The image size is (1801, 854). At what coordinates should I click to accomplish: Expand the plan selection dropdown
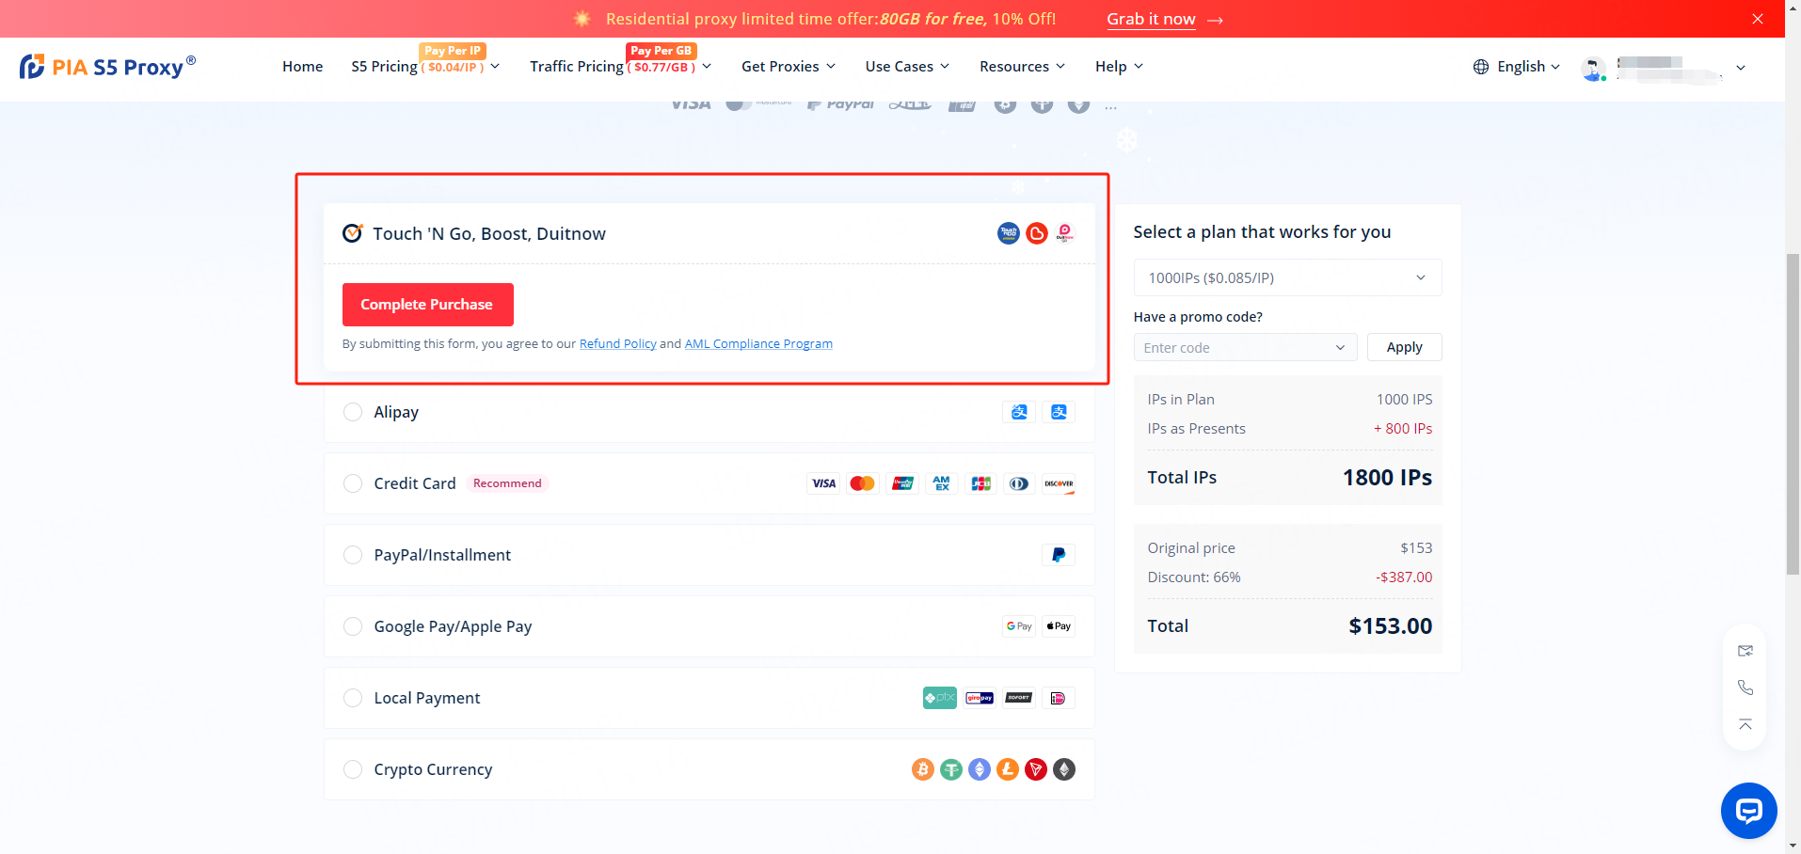1286,277
